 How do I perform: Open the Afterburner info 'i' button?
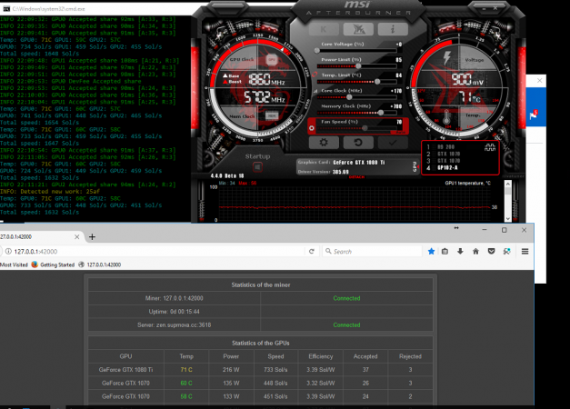[x=393, y=29]
